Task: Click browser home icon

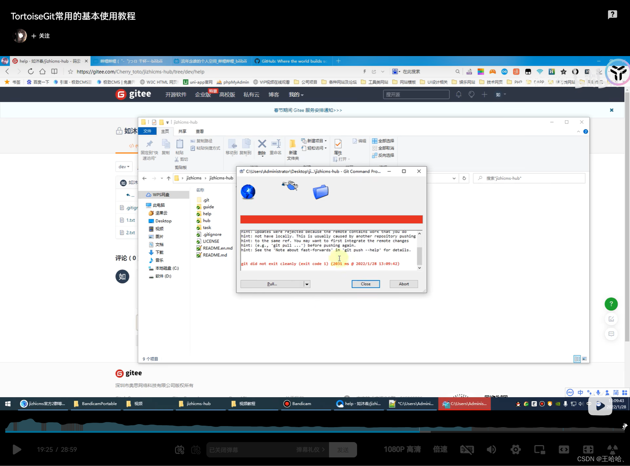Action: click(42, 71)
